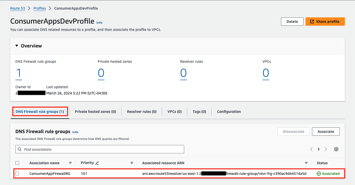
Task: Sort by Association name column arrow
Action: tap(70, 163)
